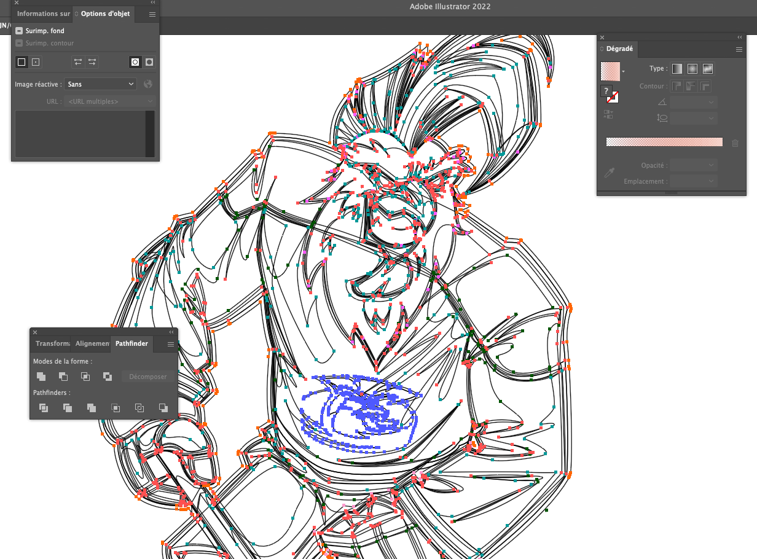Viewport: 757px width, 559px height.
Task: Collapse the Dégradé panel with double arrows
Action: 740,37
